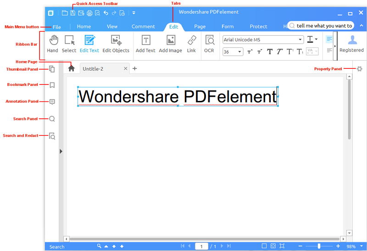Toggle subscript formatting
Image resolution: width=367 pixels, height=251 pixels.
pyautogui.click(x=300, y=51)
